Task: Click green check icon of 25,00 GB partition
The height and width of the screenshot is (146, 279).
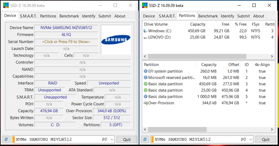Action: click(145, 90)
